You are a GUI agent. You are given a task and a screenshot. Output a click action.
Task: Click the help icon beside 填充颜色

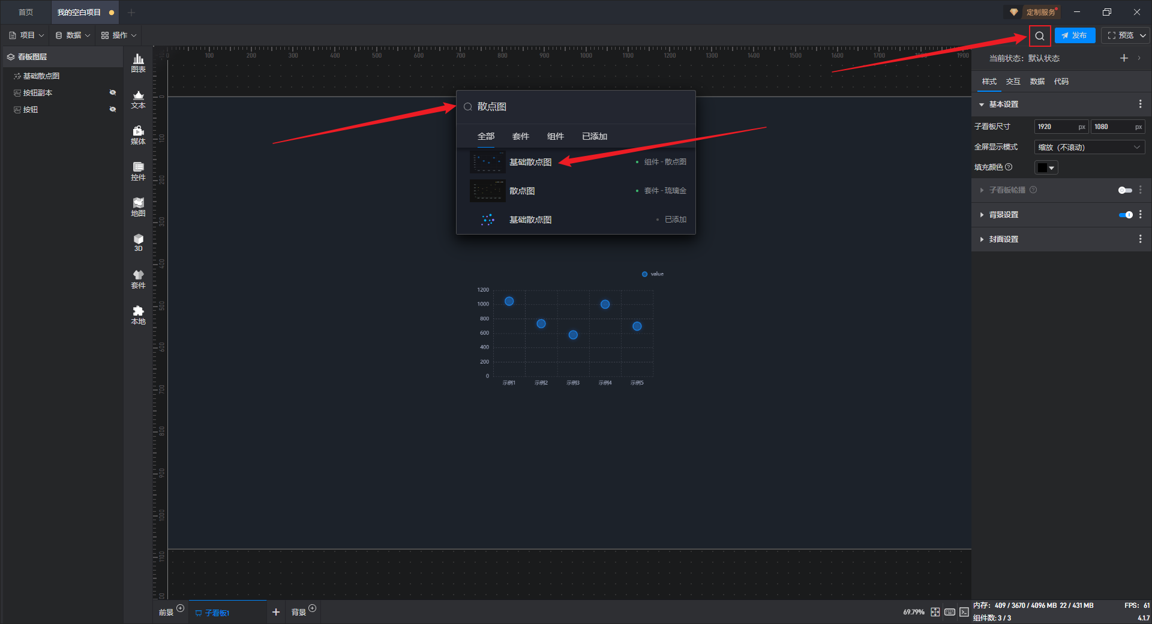pyautogui.click(x=1009, y=167)
